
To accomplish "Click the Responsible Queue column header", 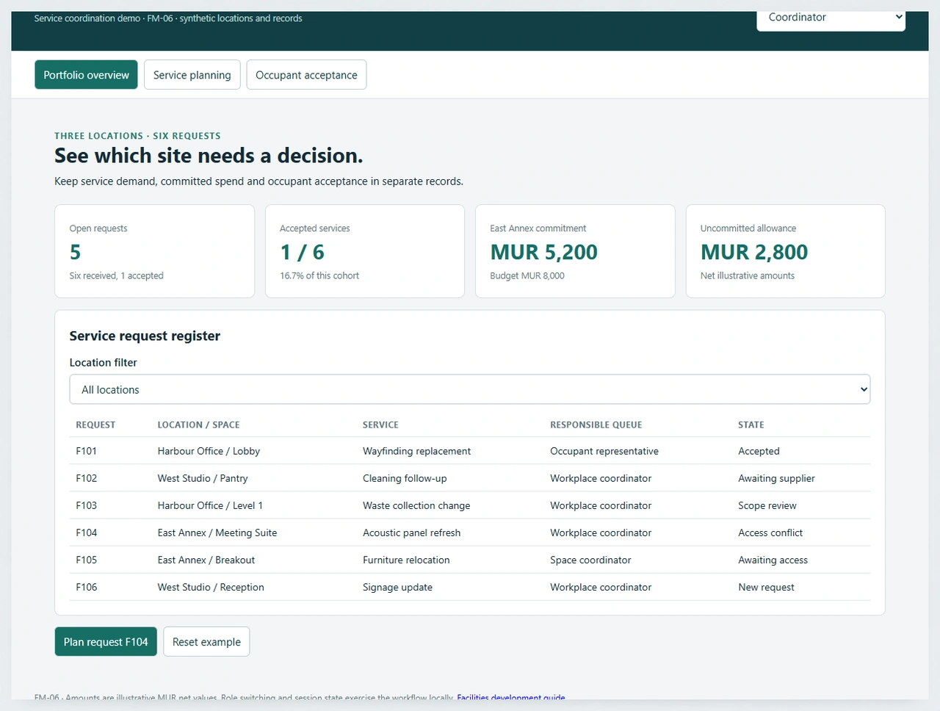I will click(596, 425).
